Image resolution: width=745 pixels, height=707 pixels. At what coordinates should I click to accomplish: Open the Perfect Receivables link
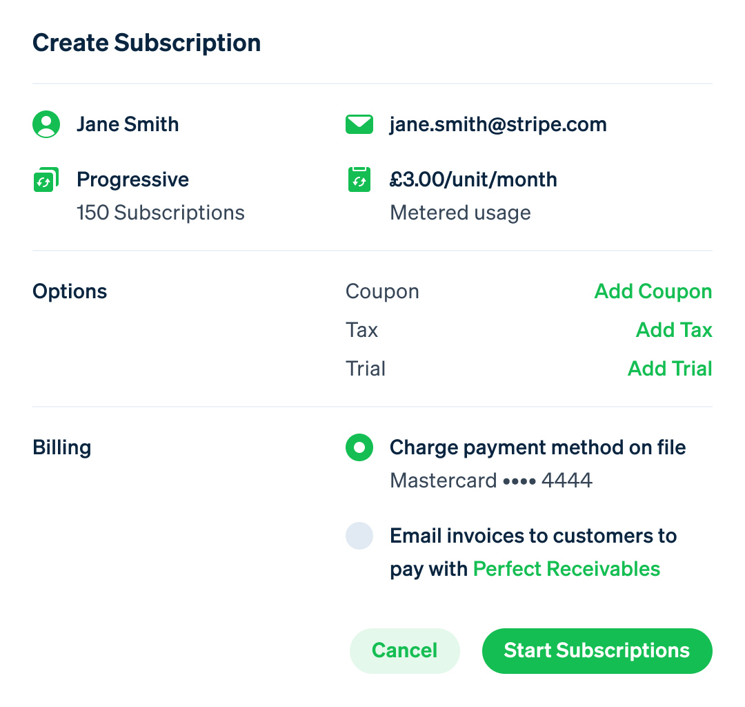point(566,569)
